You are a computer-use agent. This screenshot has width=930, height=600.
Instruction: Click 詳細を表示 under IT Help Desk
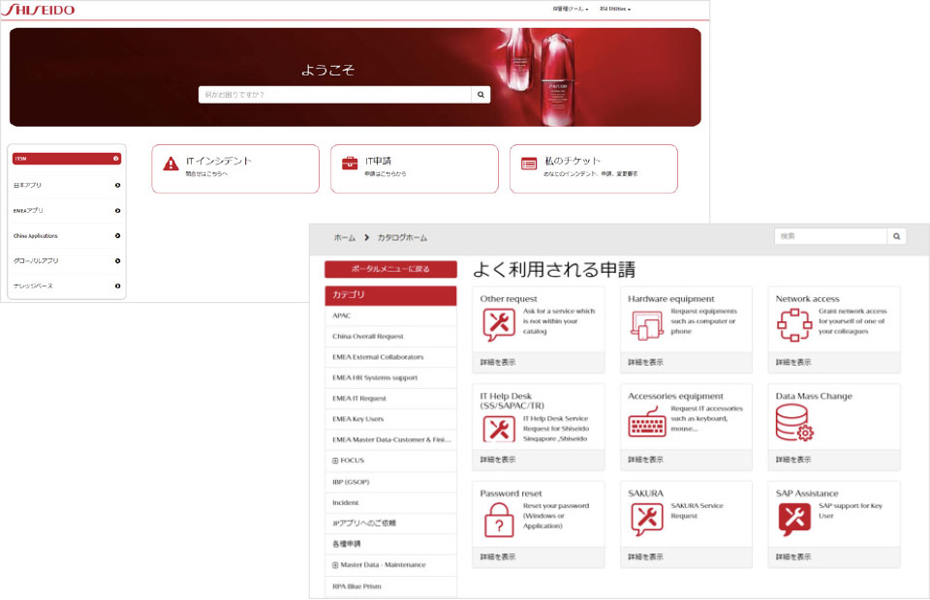(x=498, y=460)
